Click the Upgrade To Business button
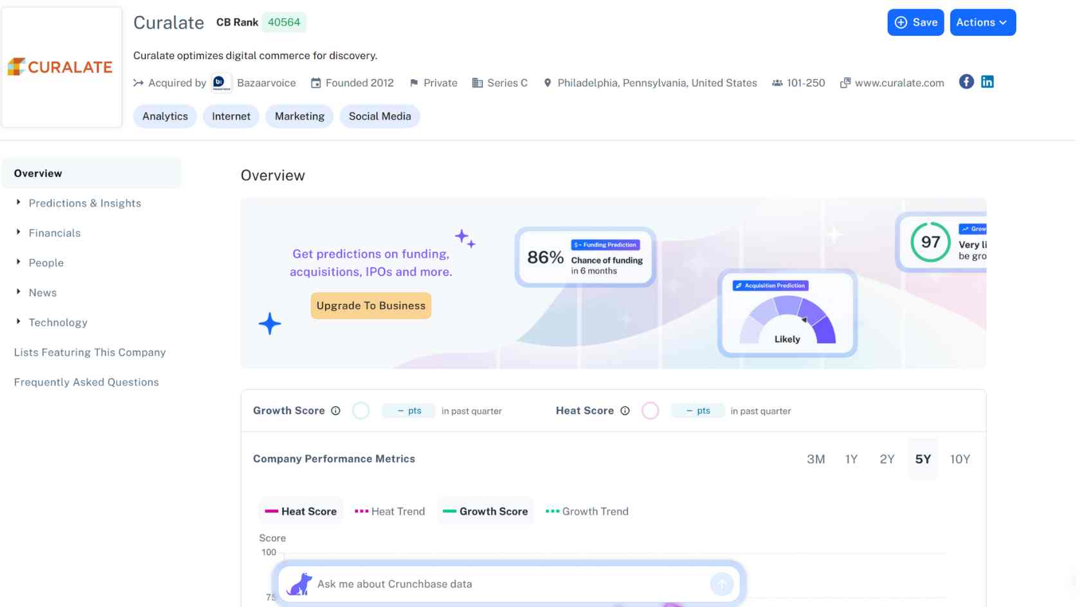1080x607 pixels. [371, 306]
